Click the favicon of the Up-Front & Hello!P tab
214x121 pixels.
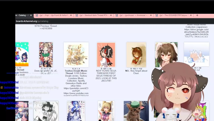coord(37,16)
